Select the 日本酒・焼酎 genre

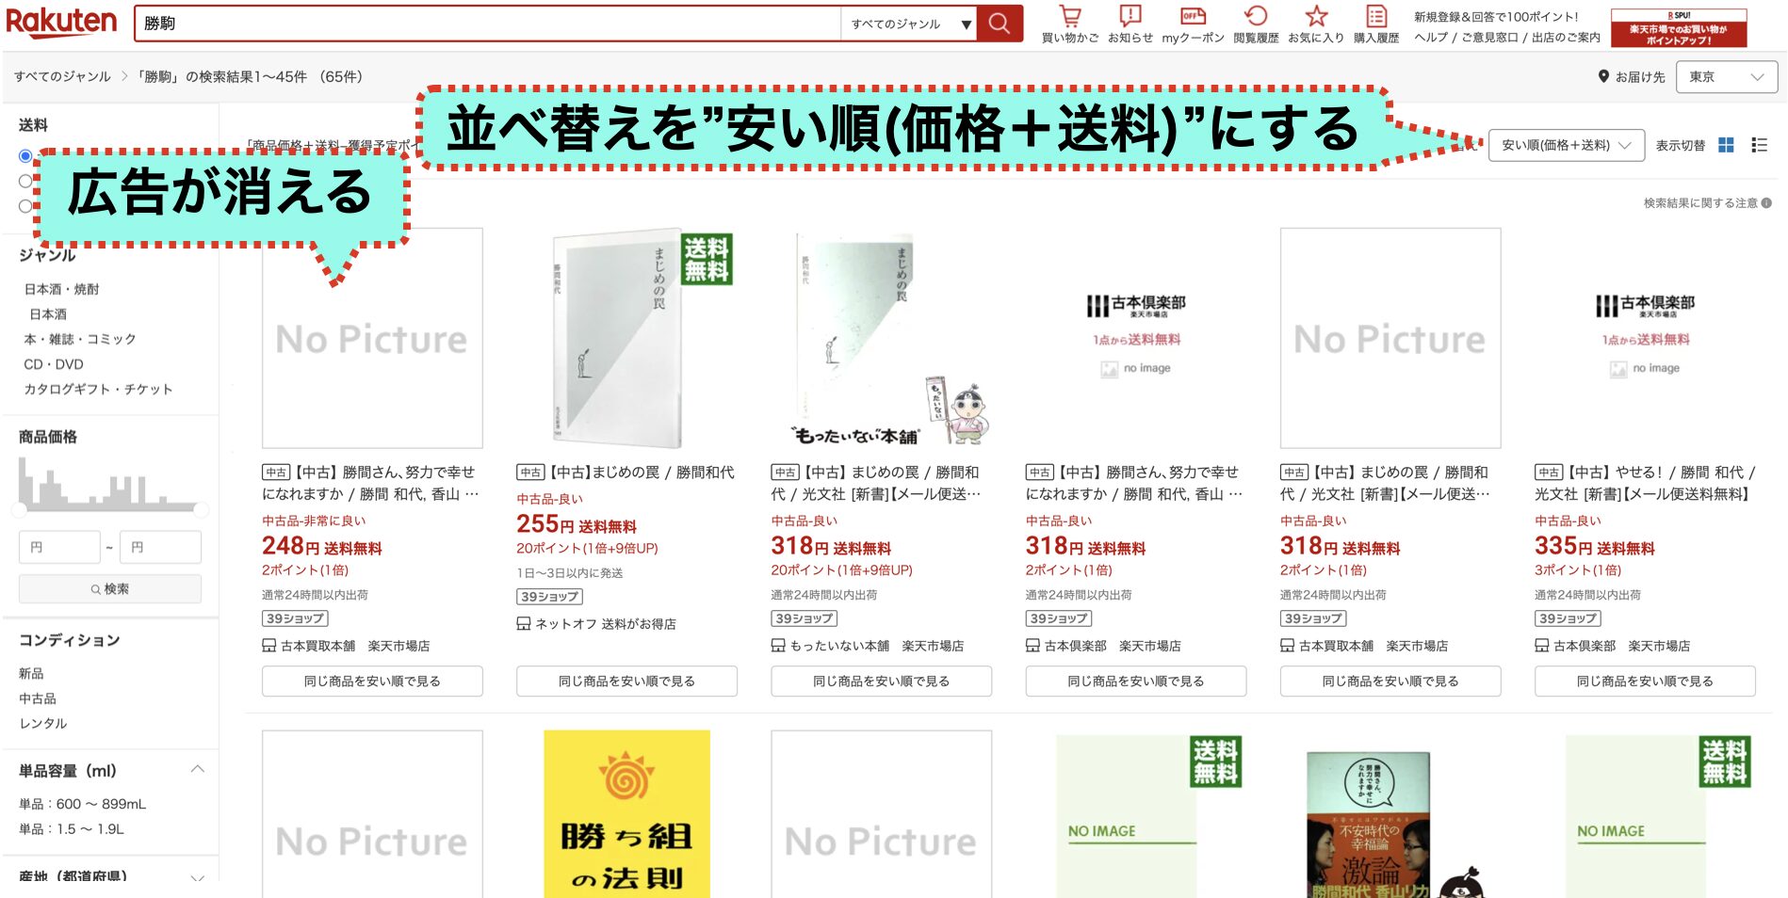coord(61,289)
